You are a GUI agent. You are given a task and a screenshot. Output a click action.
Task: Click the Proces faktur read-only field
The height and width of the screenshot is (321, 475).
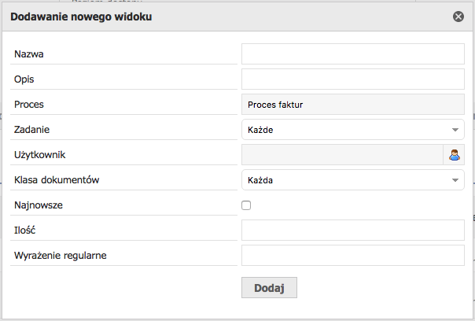(x=353, y=105)
